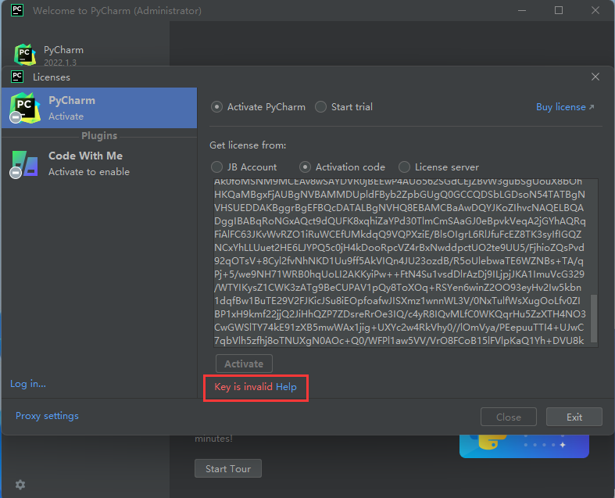This screenshot has height=498, width=615.
Task: Open Proxy settings
Action: [47, 416]
